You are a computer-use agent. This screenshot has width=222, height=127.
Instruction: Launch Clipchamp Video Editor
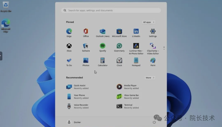point(153,49)
